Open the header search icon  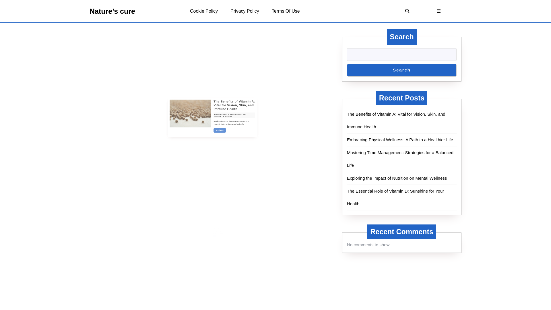click(407, 11)
